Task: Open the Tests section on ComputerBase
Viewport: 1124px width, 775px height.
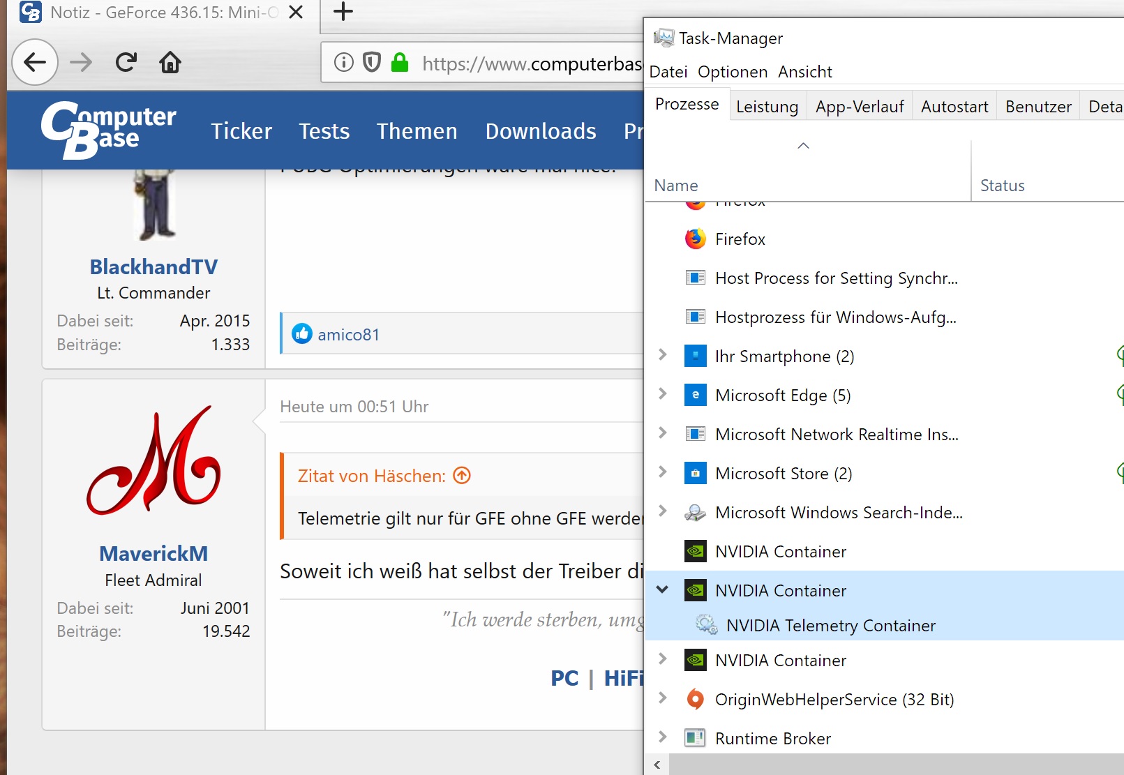Action: pos(324,131)
